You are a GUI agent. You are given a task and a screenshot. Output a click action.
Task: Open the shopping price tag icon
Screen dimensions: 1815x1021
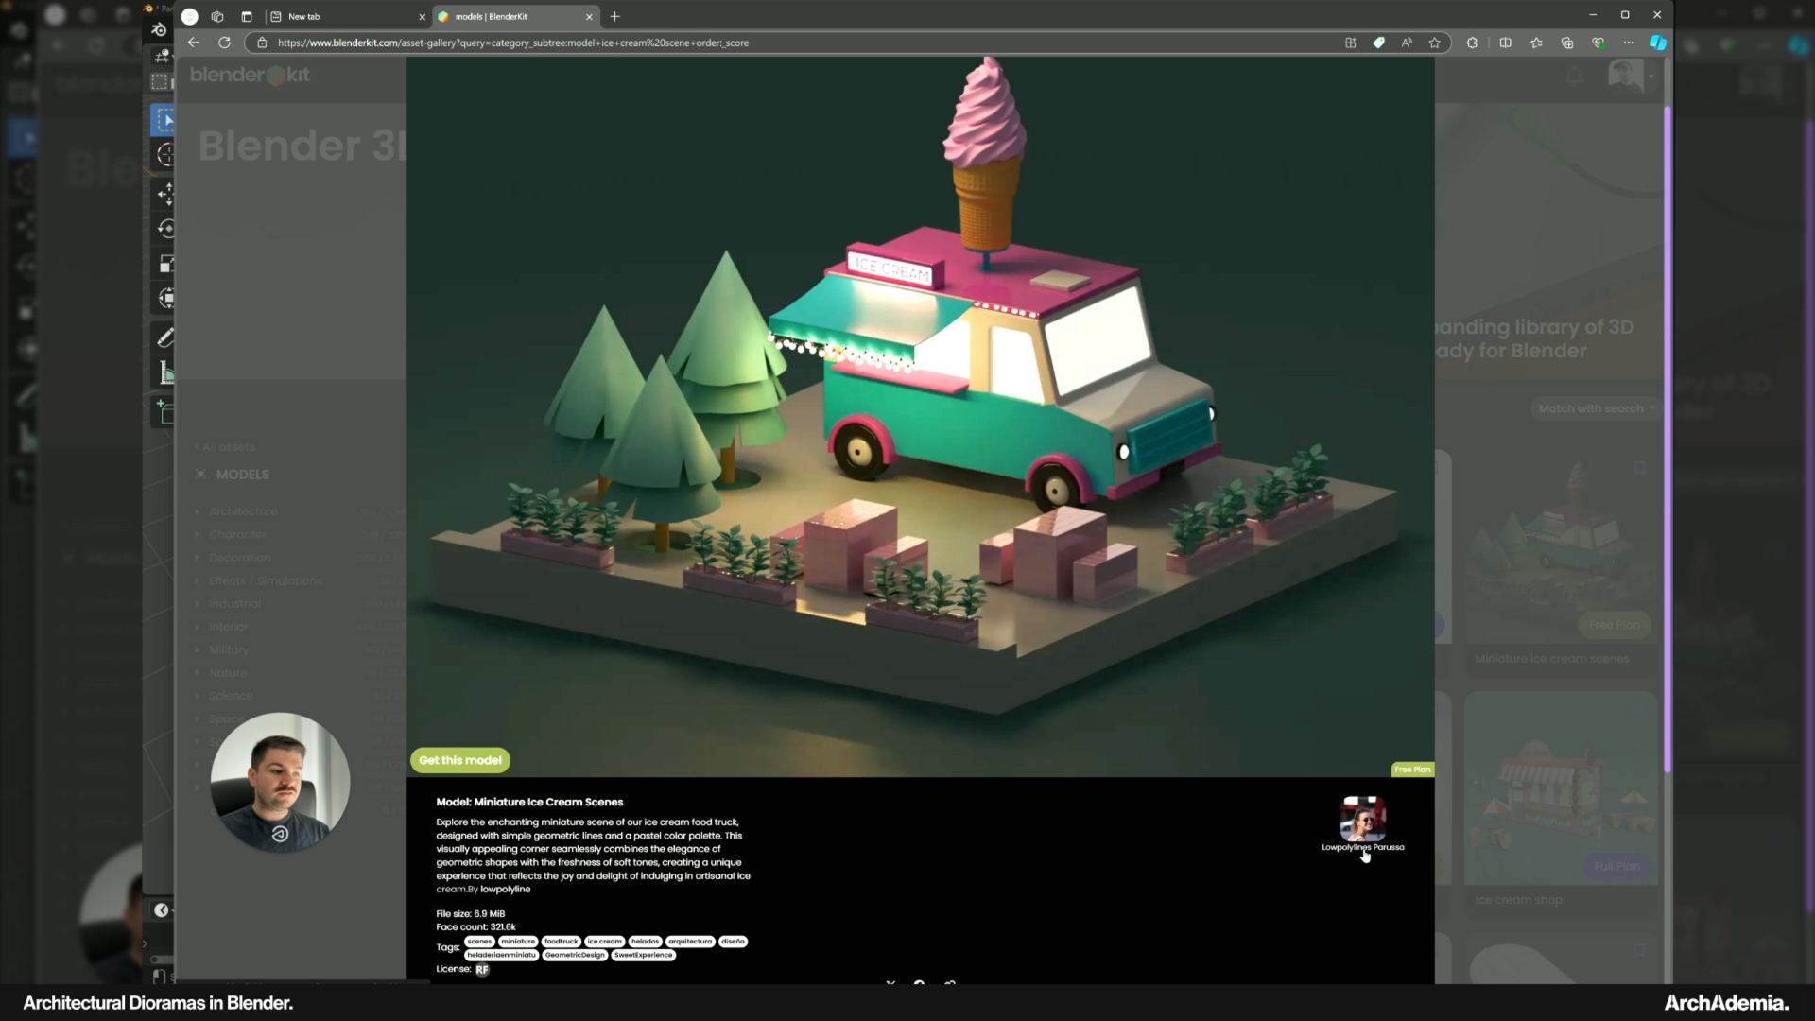1379,43
